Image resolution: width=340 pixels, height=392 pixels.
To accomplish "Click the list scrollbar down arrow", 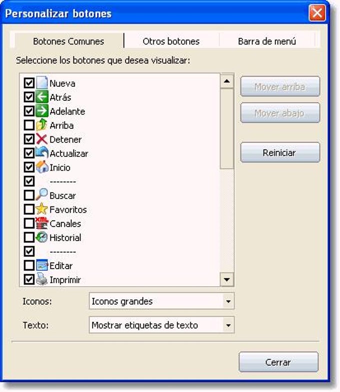I will [226, 280].
